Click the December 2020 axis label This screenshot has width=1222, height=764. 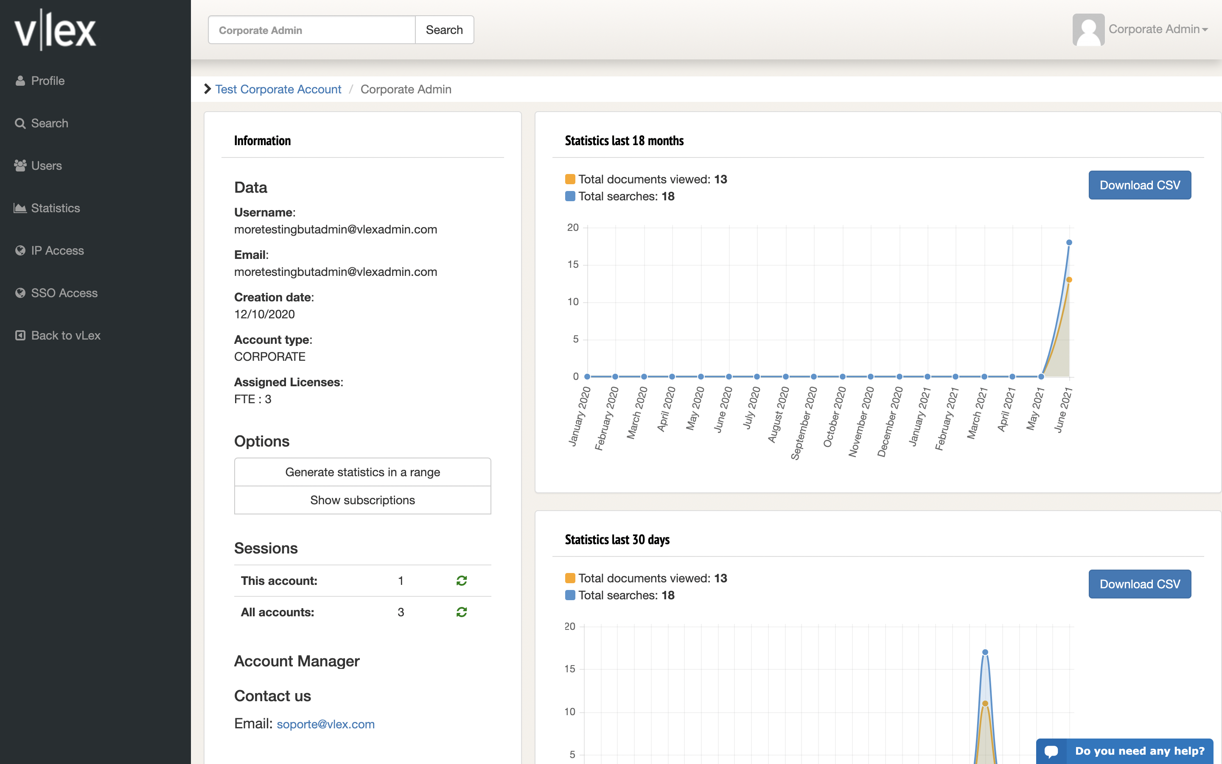pos(890,422)
